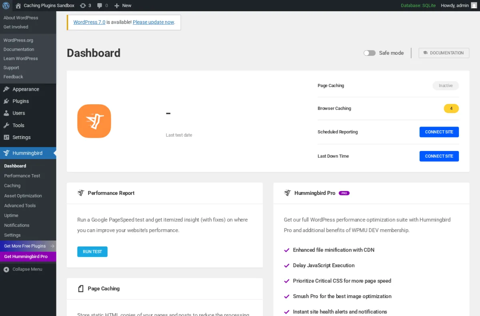Click the large orange Hummingbird logo
The height and width of the screenshot is (316, 480).
pos(94,121)
